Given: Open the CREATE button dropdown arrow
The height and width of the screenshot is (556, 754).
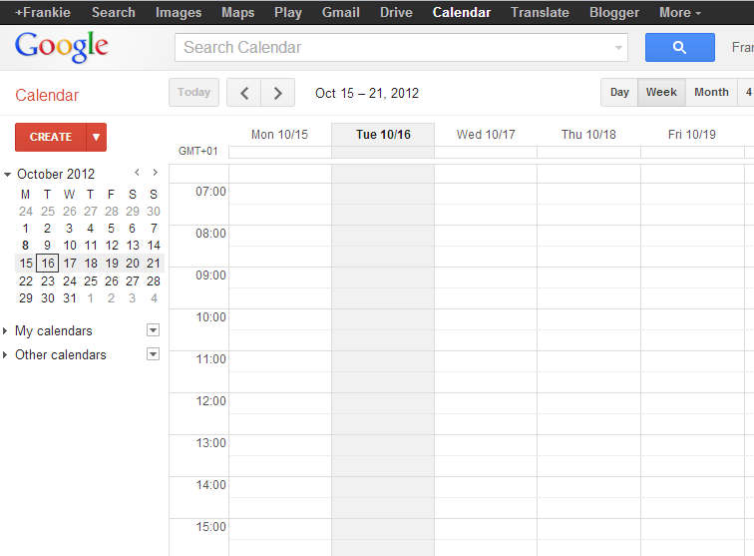Looking at the screenshot, I should [97, 137].
